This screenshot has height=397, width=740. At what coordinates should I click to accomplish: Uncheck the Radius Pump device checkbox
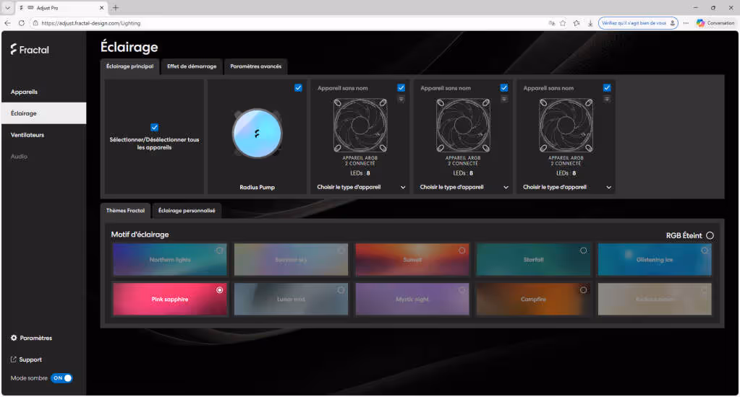pyautogui.click(x=298, y=87)
